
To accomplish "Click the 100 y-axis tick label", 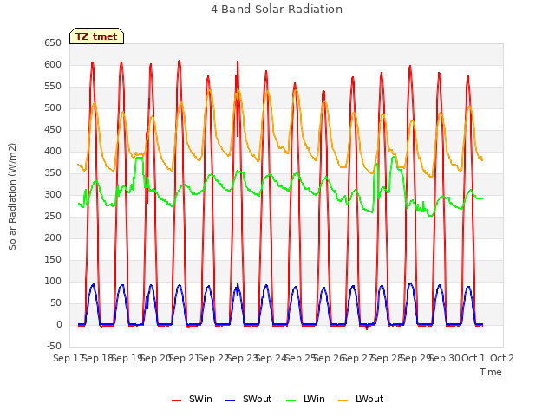I will 53,281.
